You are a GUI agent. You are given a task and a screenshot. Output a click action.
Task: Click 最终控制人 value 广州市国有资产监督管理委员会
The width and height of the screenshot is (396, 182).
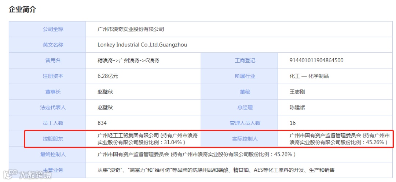[x=197, y=154]
